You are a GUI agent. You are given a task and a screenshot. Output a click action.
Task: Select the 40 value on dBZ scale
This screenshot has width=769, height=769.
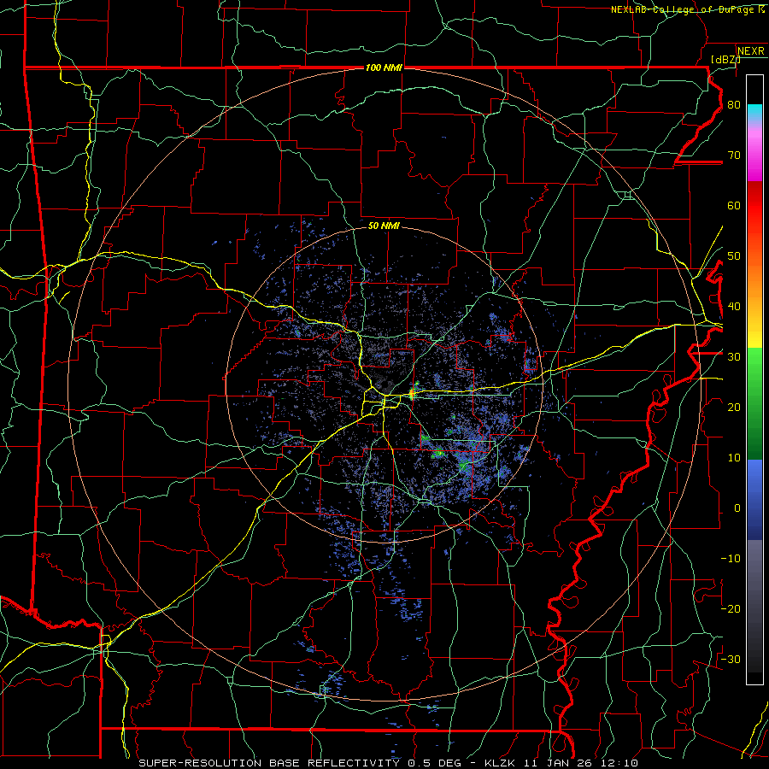click(734, 307)
